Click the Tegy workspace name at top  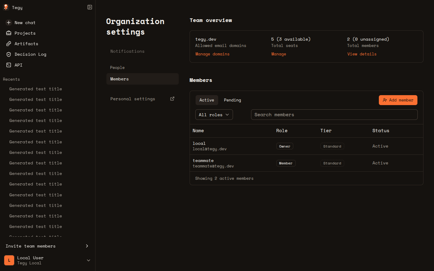(x=17, y=8)
